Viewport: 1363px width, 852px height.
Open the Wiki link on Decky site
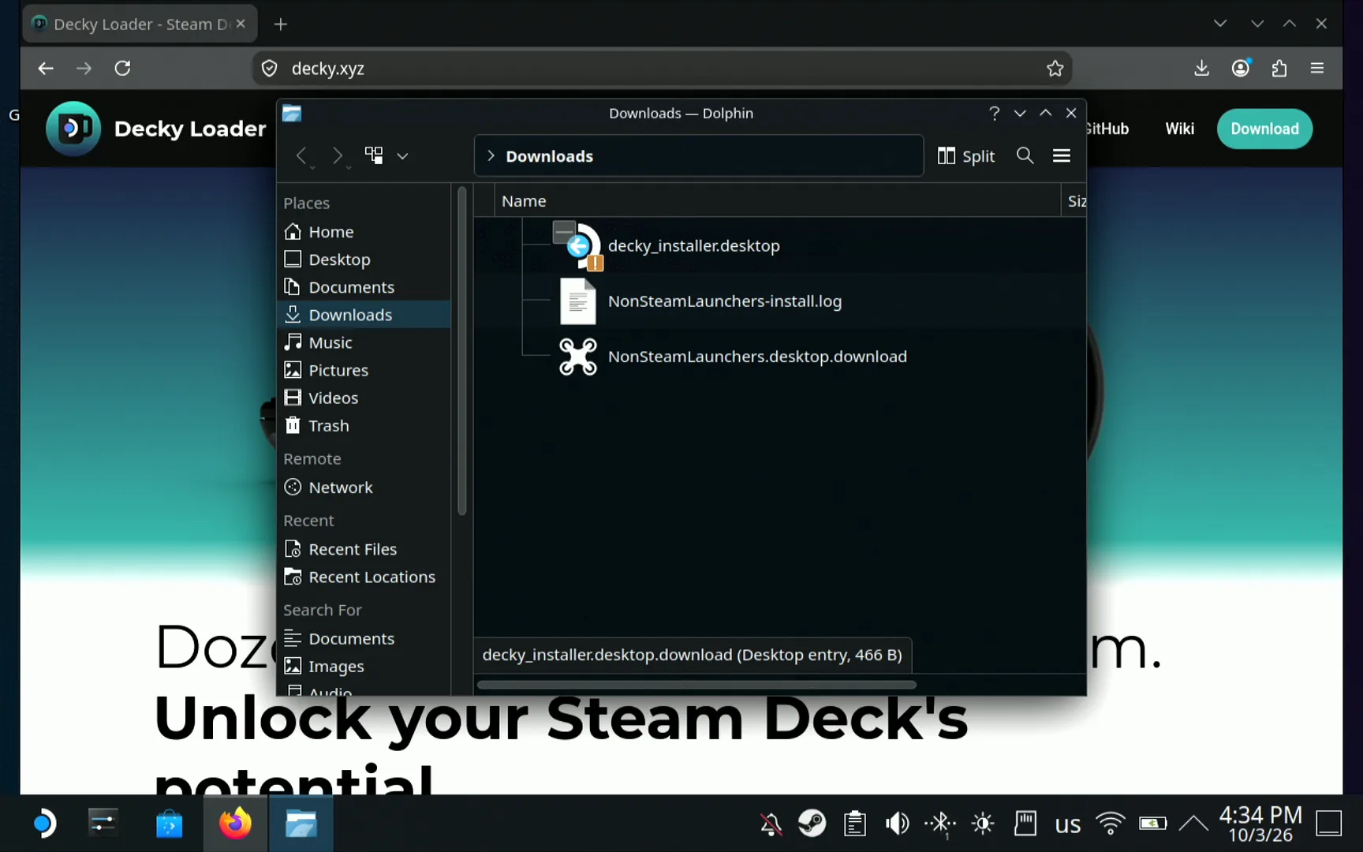1179,129
